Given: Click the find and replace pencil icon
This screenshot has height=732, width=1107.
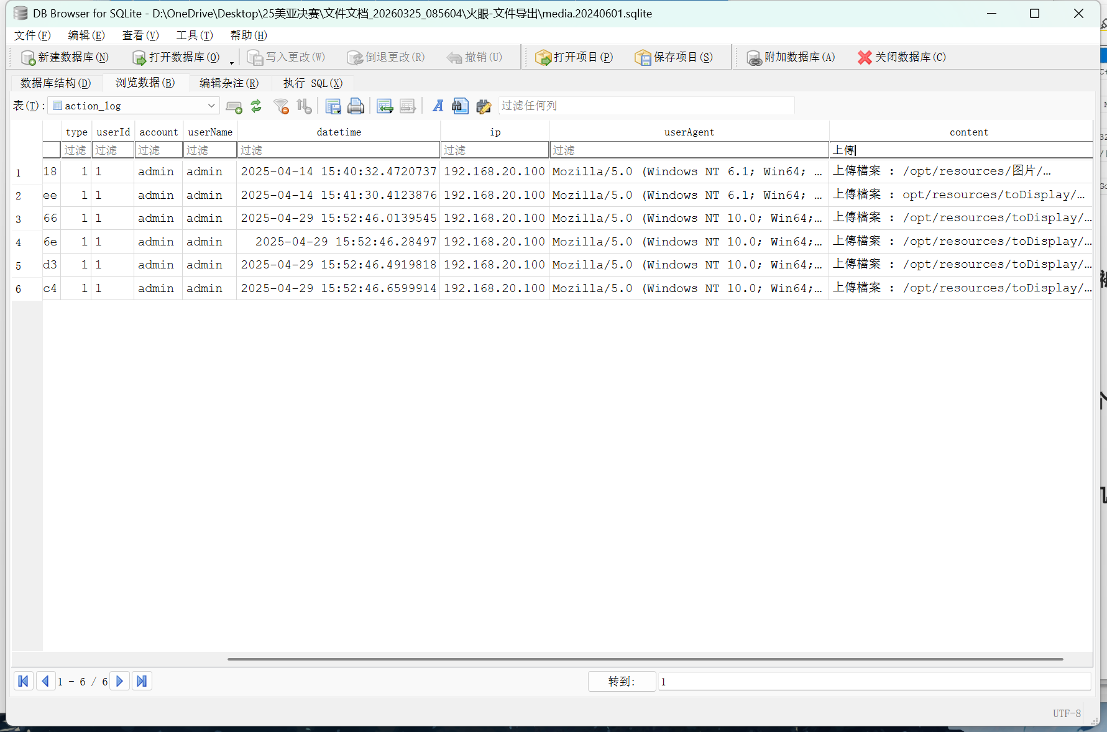Looking at the screenshot, I should click(x=483, y=106).
